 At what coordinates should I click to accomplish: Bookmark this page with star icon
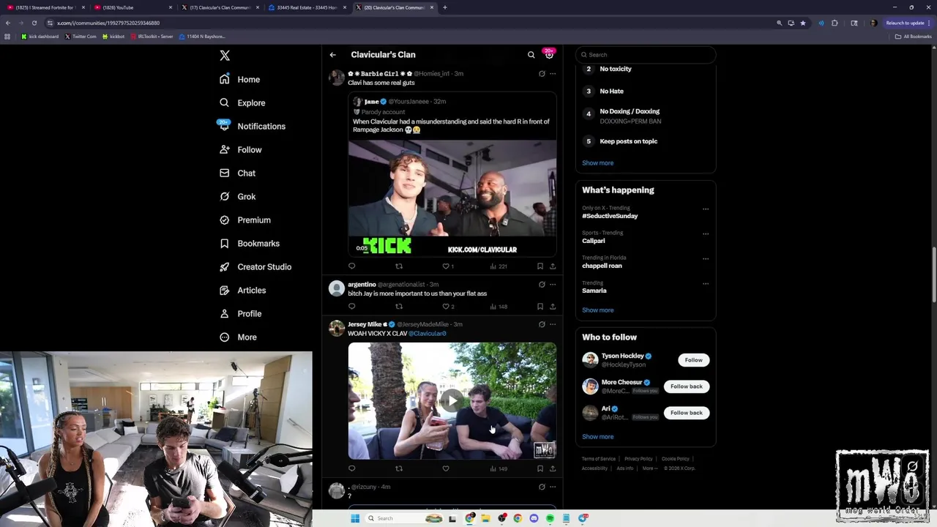point(803,23)
